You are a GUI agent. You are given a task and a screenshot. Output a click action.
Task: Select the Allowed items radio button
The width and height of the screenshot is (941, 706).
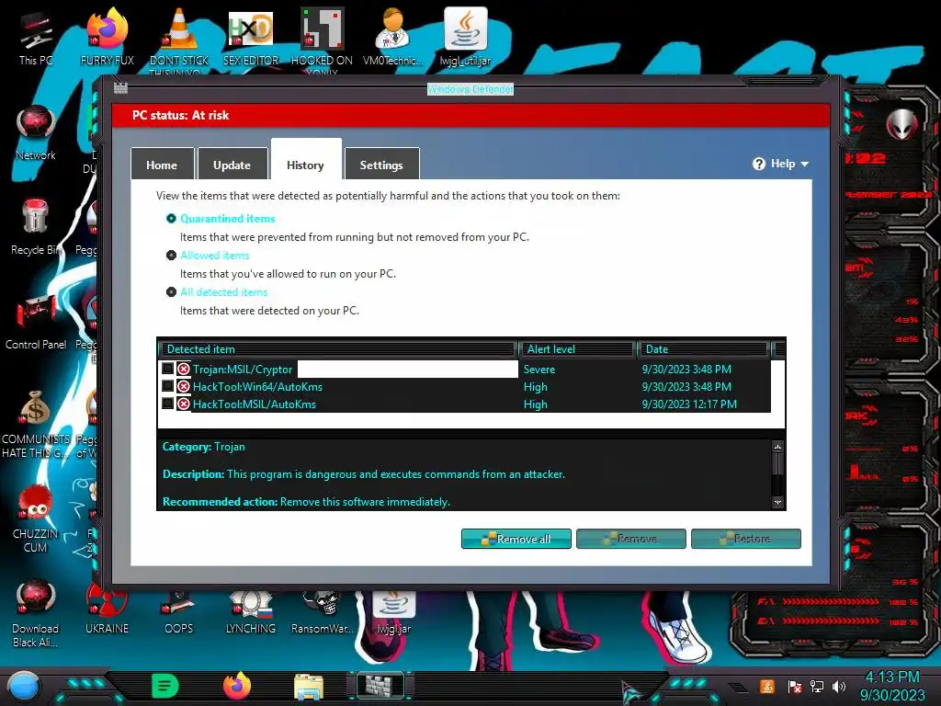point(171,256)
